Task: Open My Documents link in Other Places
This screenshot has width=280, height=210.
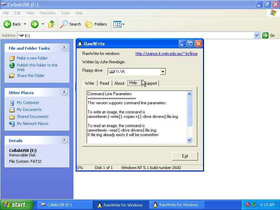Action: (x=29, y=110)
